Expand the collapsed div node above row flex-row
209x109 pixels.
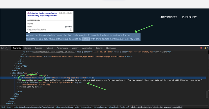[x=15, y=66]
